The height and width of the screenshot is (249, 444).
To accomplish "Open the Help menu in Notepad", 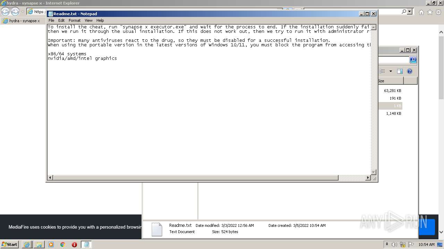I will (100, 20).
